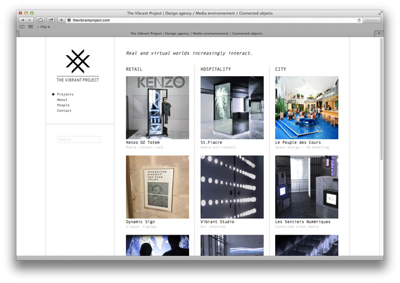Open Les Sentiers Numériques thumbnail
This screenshot has height=283, width=400.
pos(307,187)
